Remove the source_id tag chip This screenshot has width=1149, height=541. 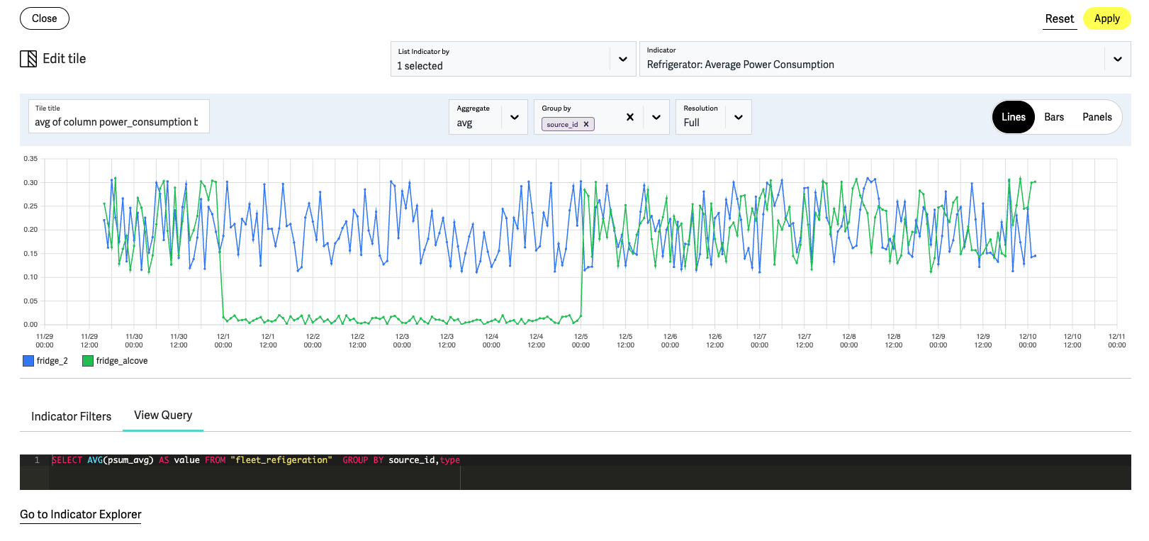coord(586,124)
